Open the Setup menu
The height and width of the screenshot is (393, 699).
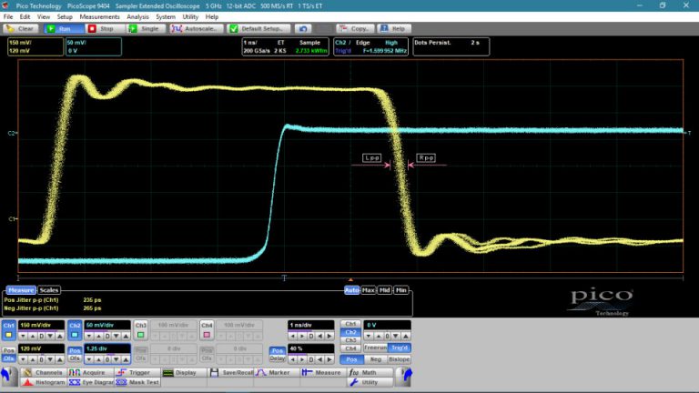pyautogui.click(x=65, y=16)
